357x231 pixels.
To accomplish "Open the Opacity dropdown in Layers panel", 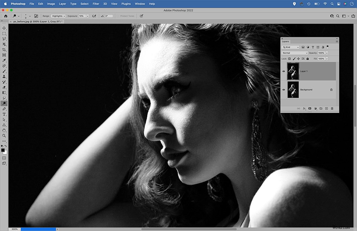I will (x=327, y=53).
